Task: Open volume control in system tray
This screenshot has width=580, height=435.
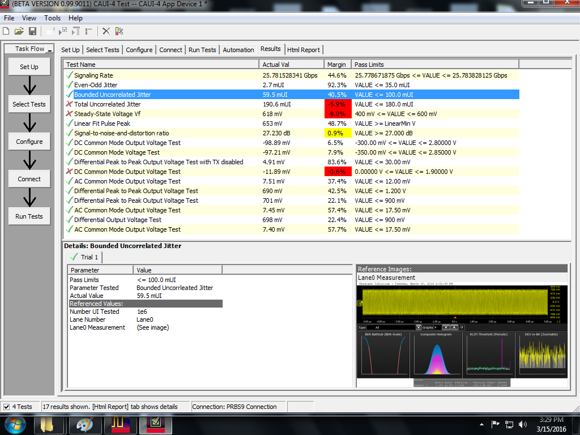Action: (x=523, y=424)
